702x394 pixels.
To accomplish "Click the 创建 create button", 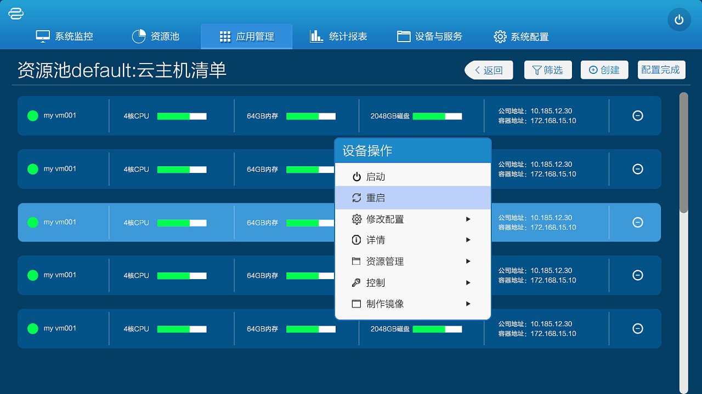I will pos(604,70).
